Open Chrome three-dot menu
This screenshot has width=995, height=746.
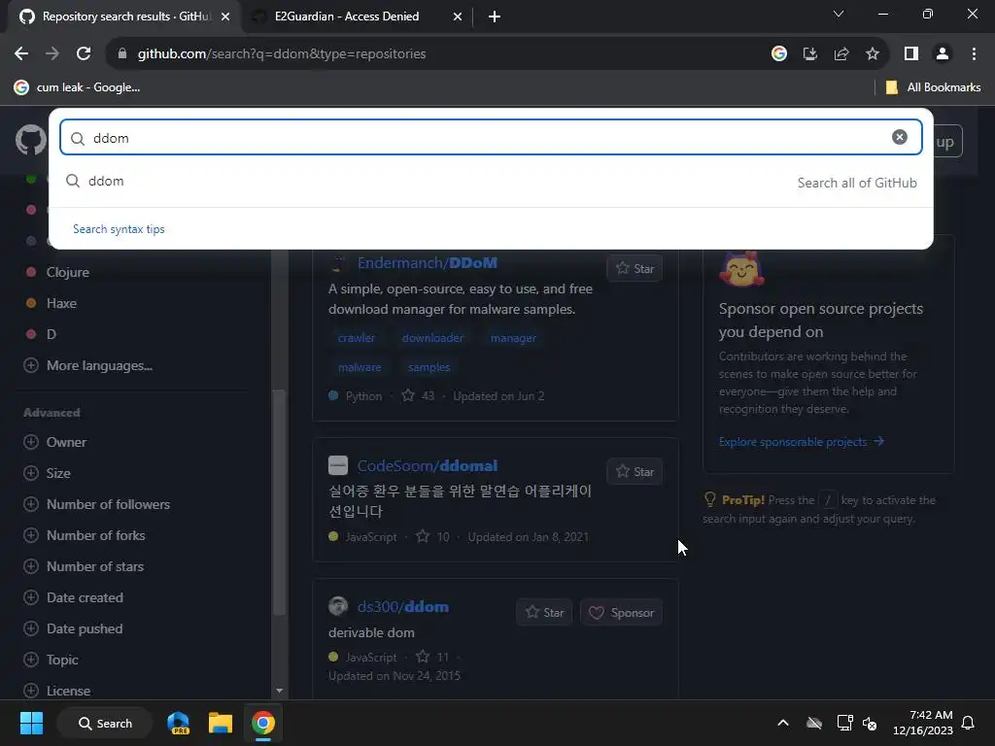974,54
